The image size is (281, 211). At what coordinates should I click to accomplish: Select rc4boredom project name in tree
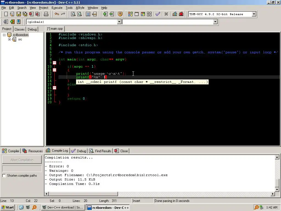tap(21, 35)
